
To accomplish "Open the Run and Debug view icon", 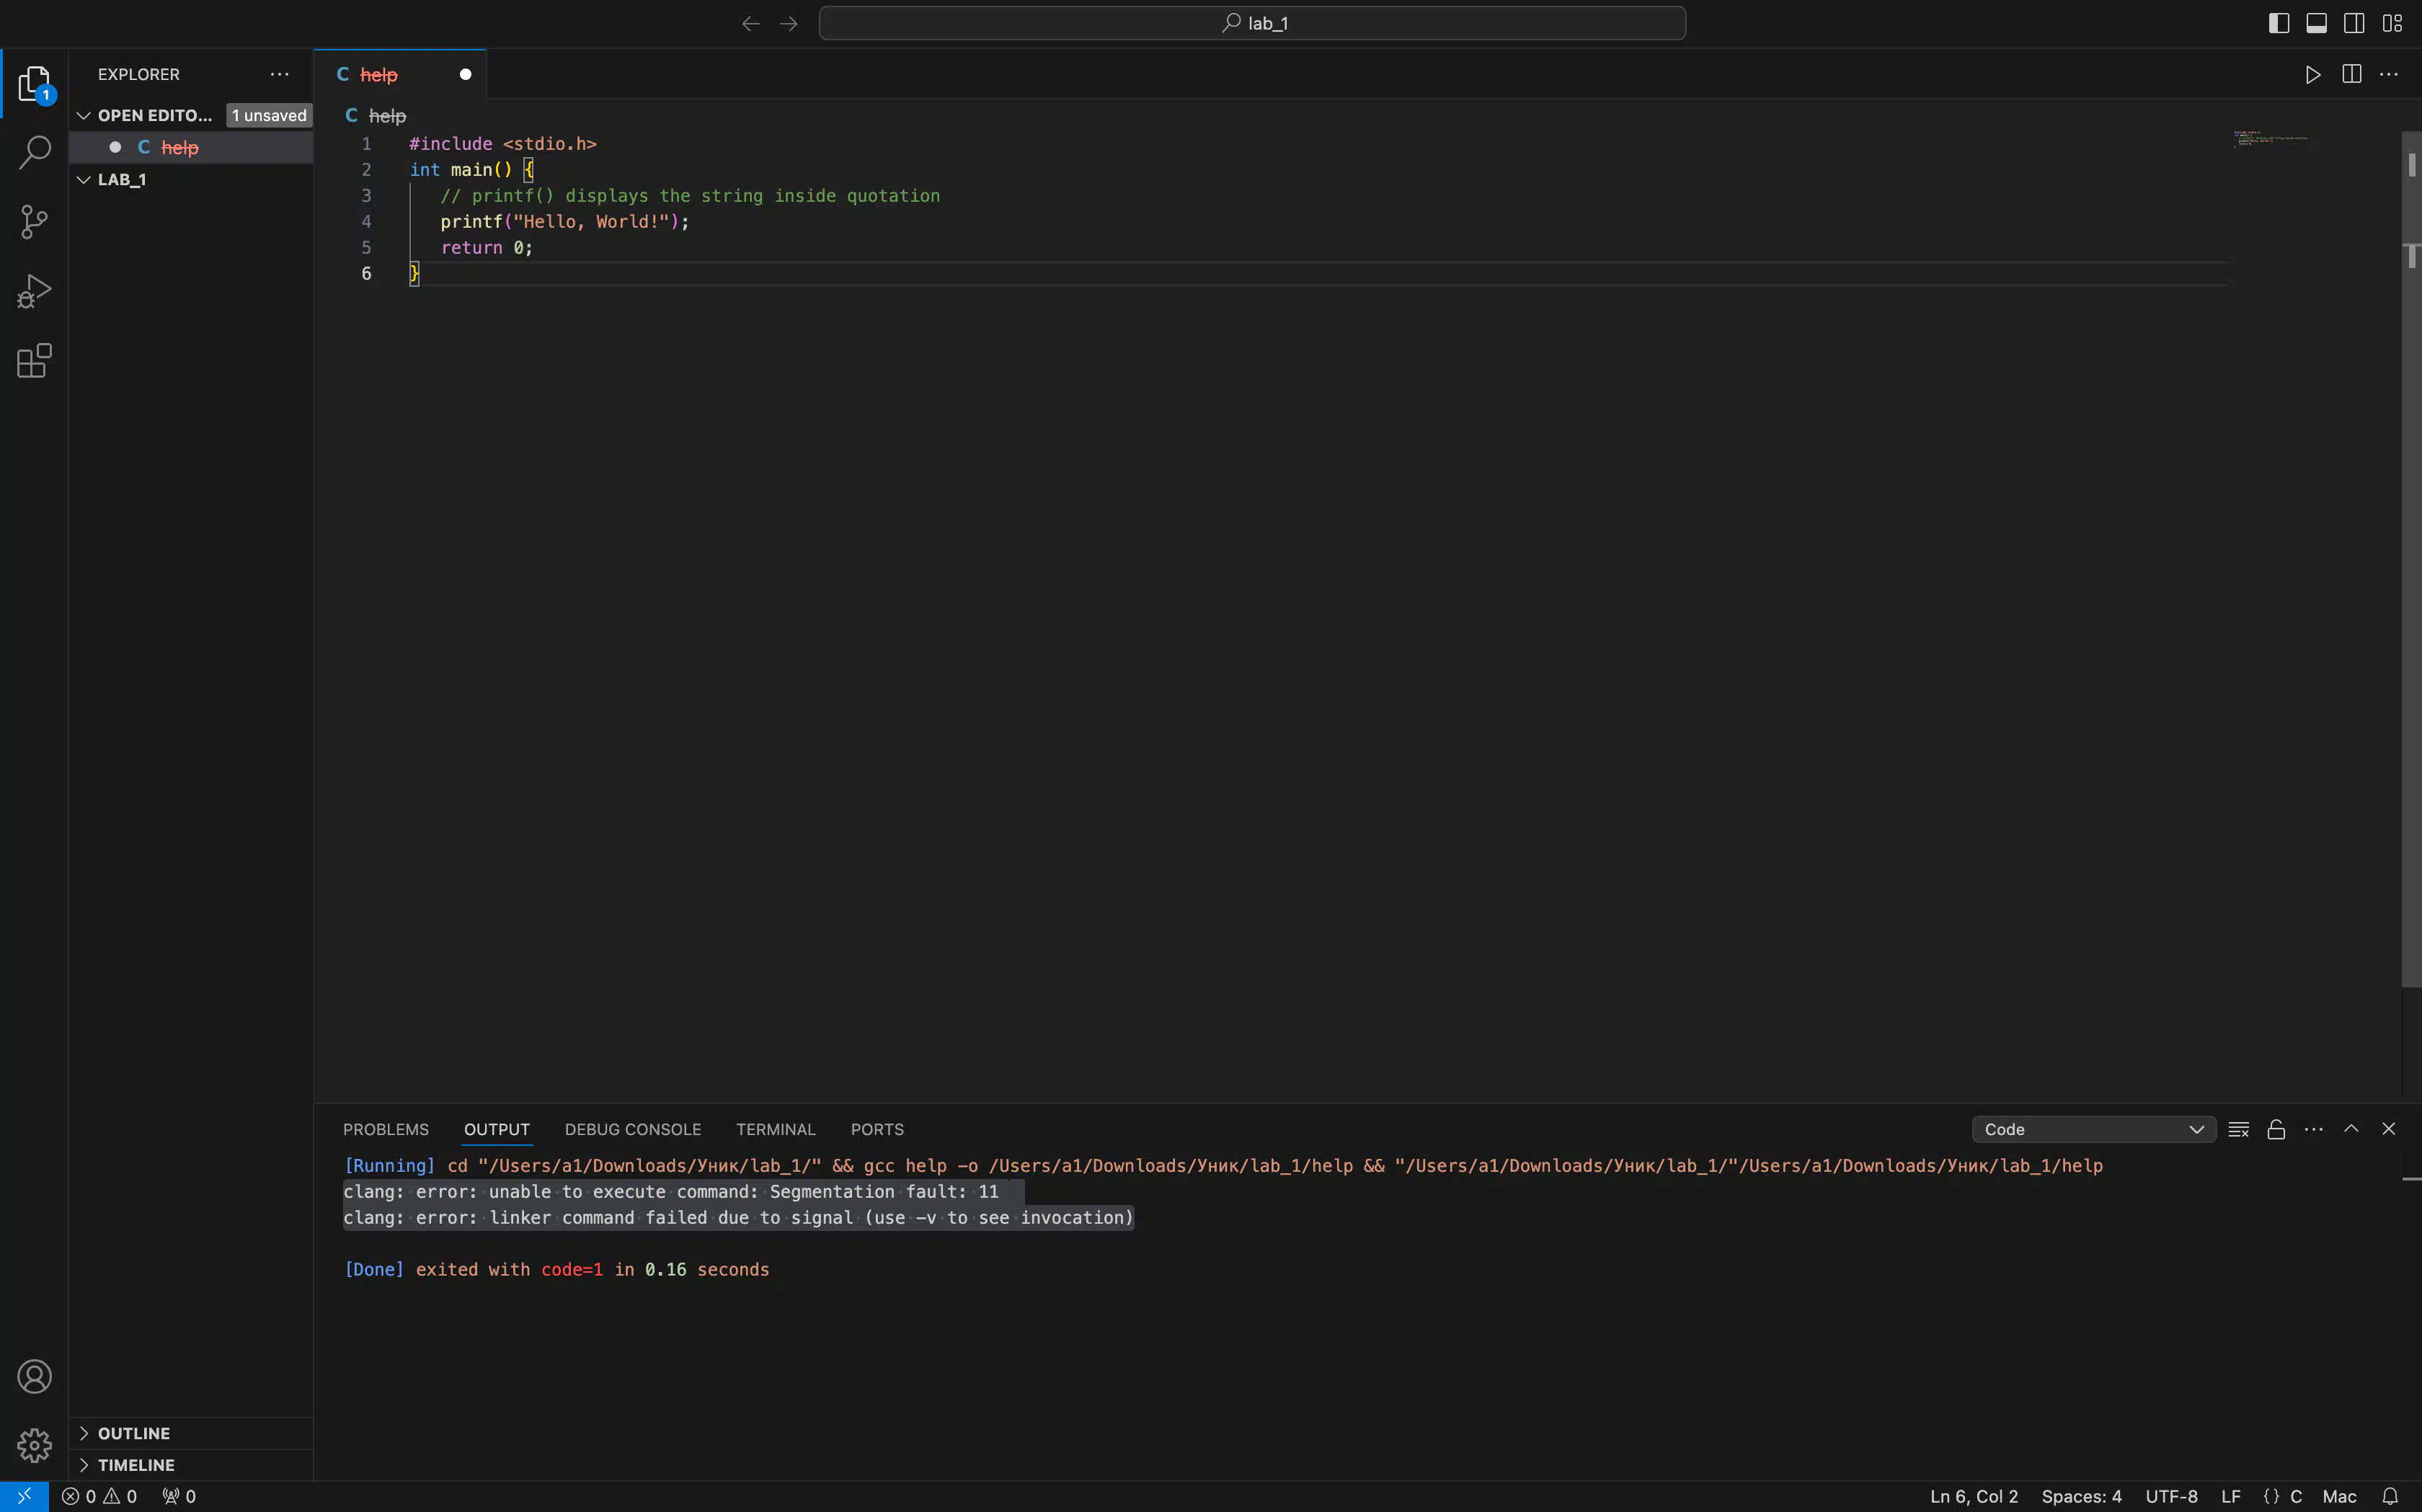I will click(x=34, y=291).
